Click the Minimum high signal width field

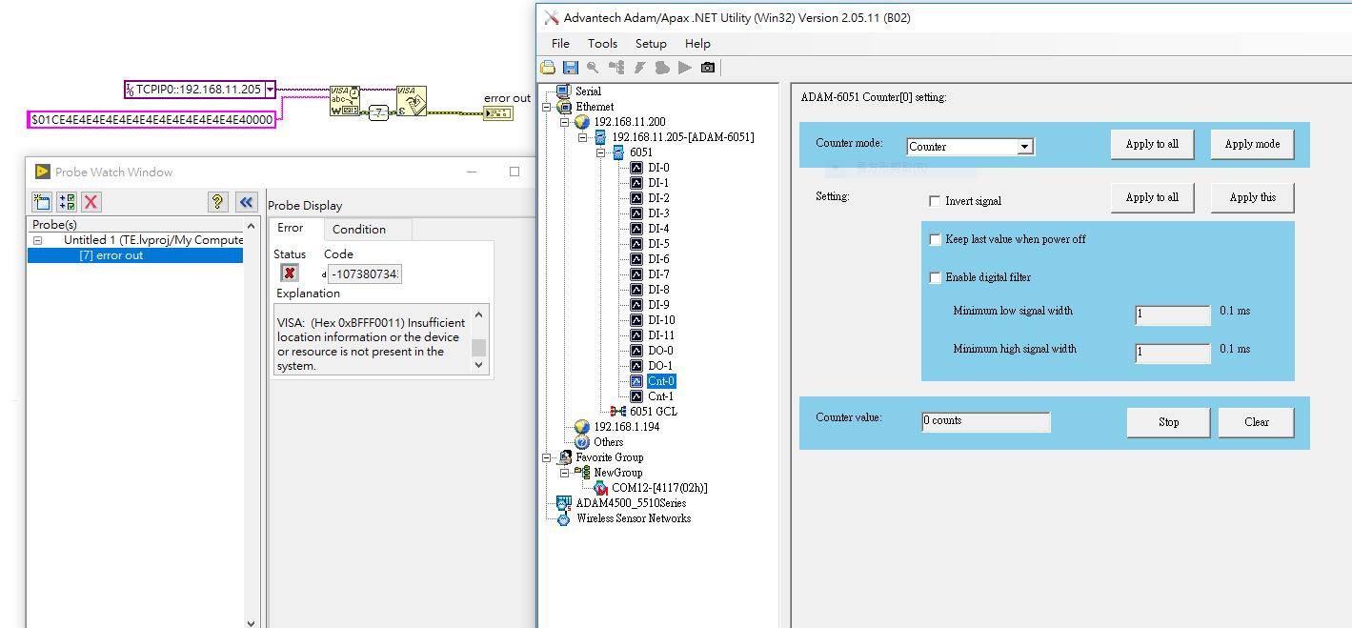1172,354
